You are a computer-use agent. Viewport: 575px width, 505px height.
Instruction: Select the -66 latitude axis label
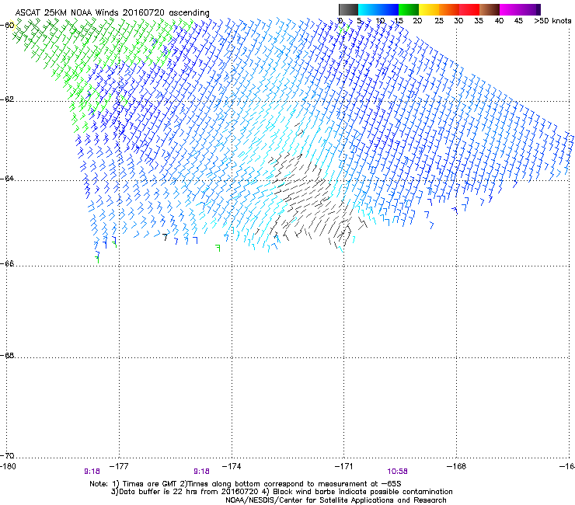(x=7, y=263)
